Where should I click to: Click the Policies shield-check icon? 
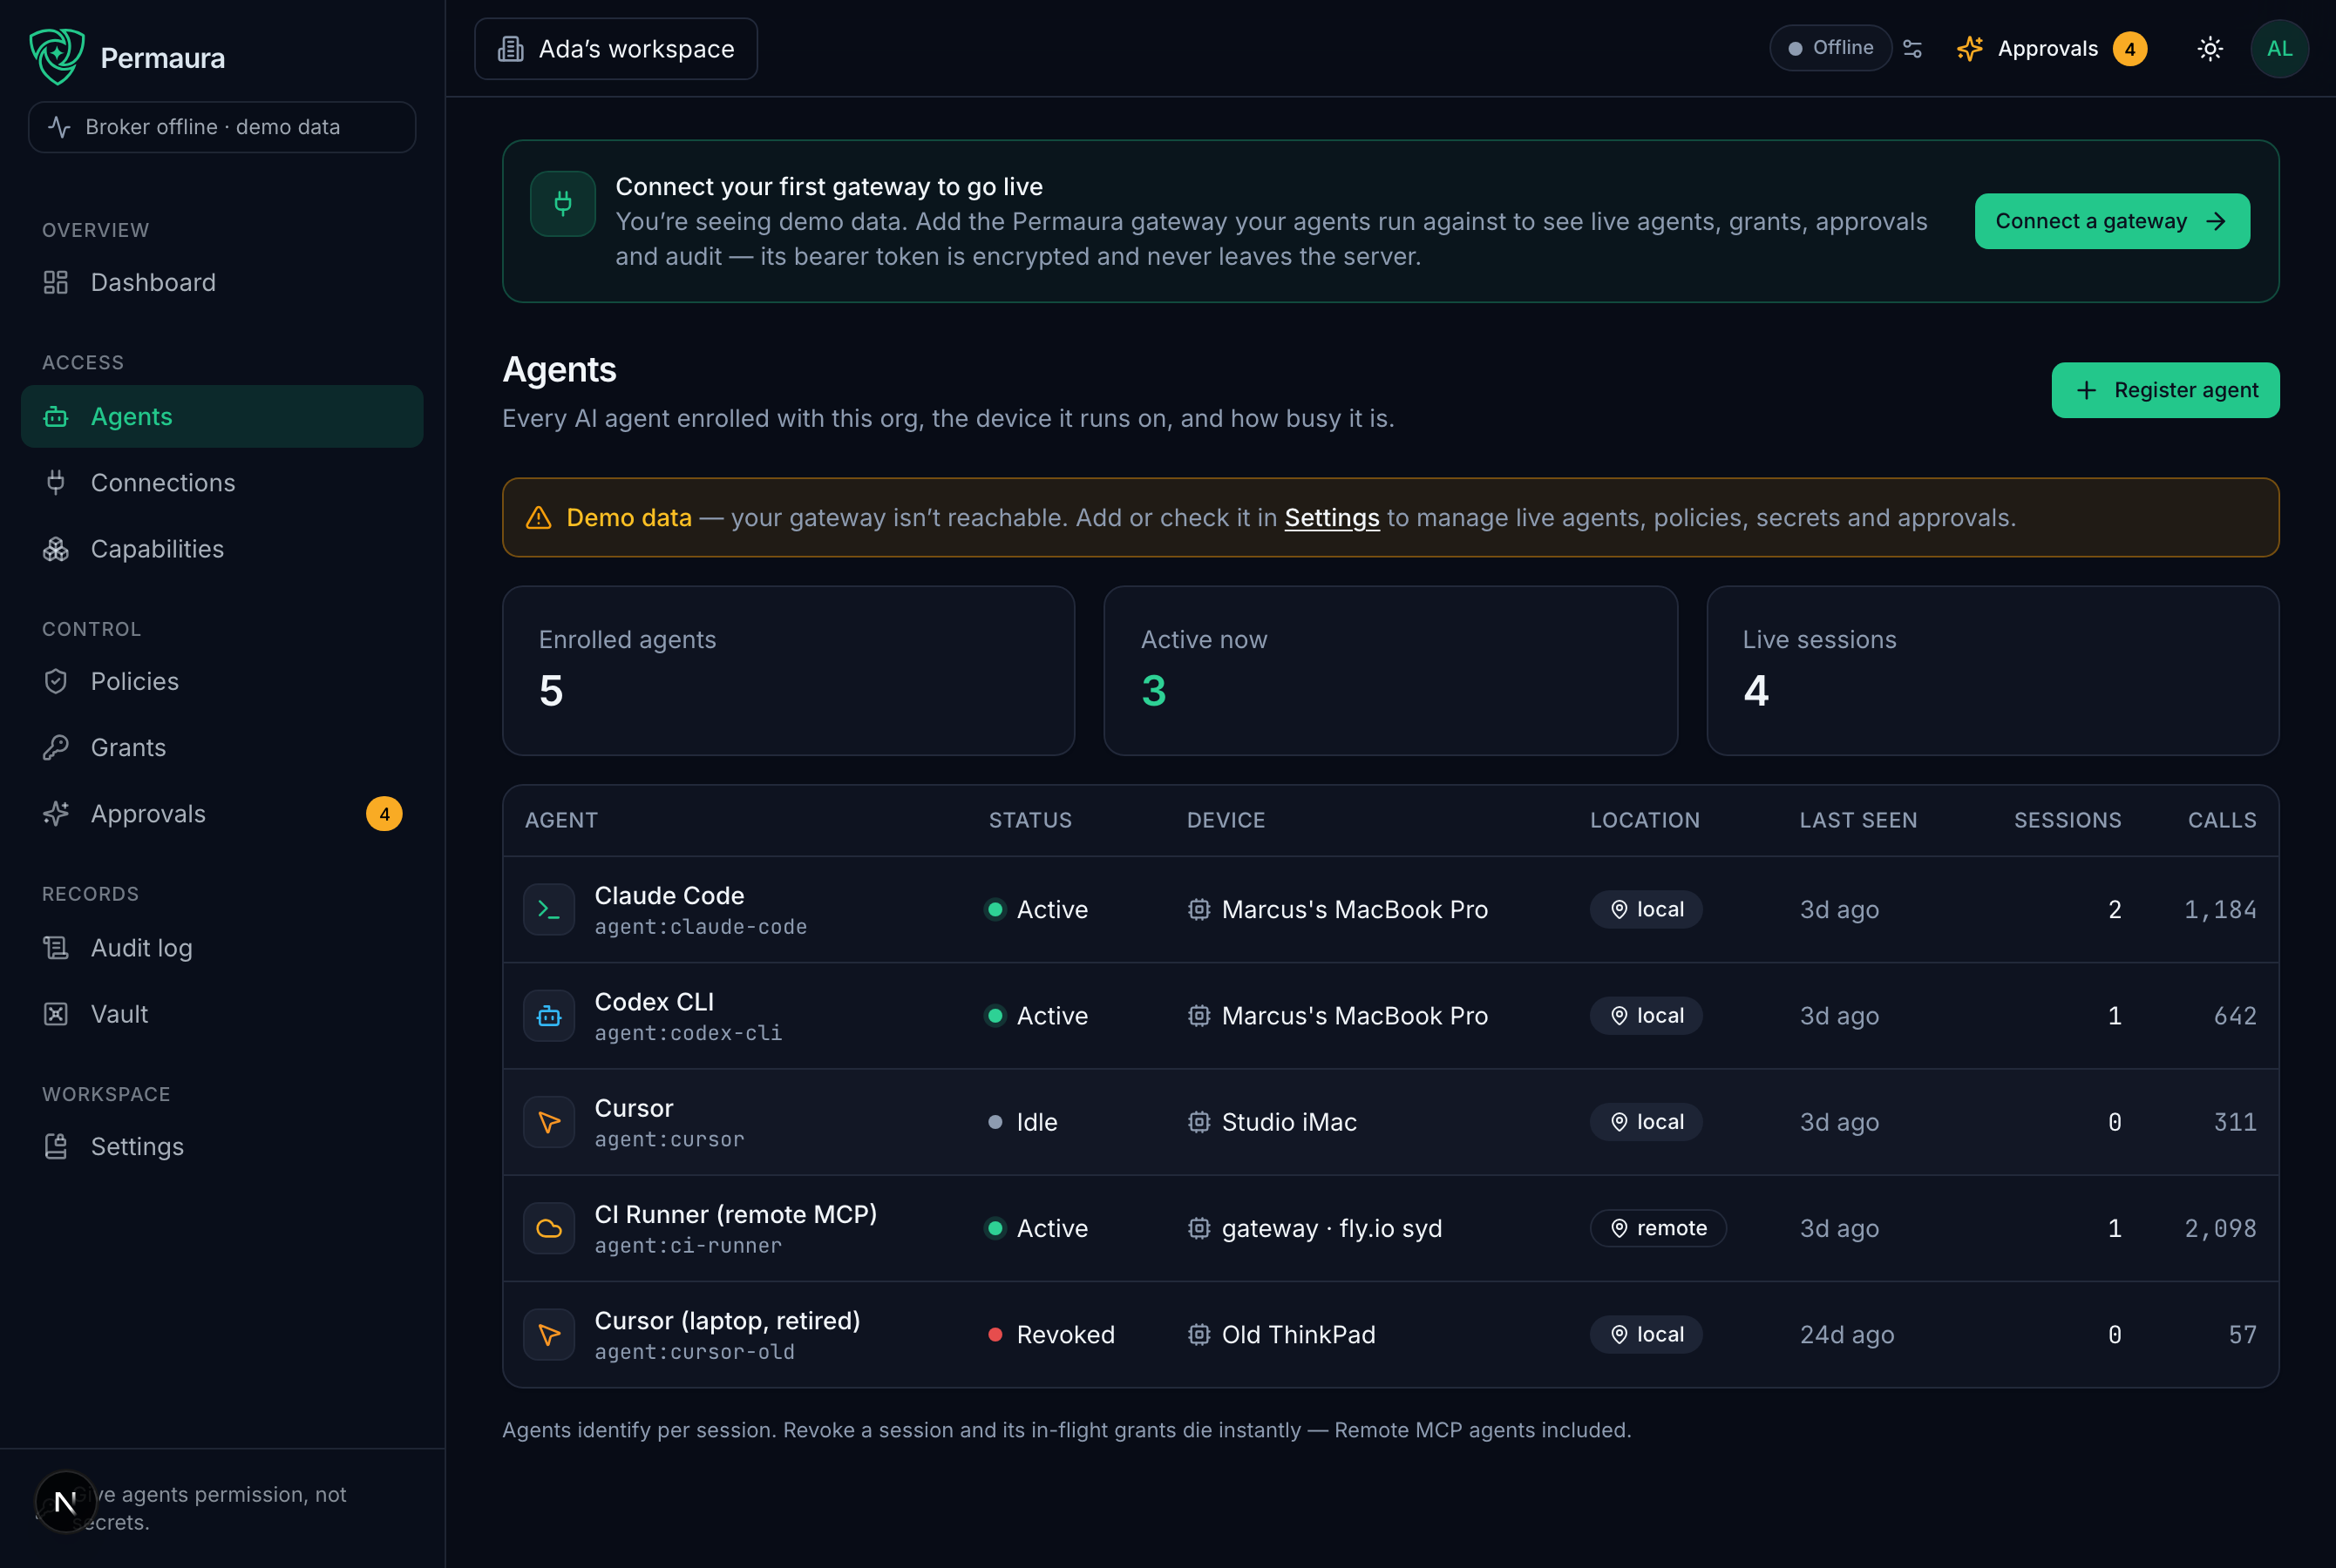pos(56,682)
